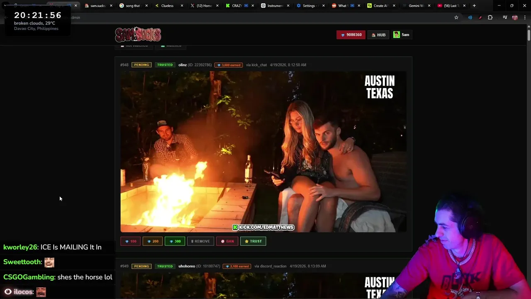Click the uhohoreo username link
This screenshot has height=299, width=531.
(187, 266)
